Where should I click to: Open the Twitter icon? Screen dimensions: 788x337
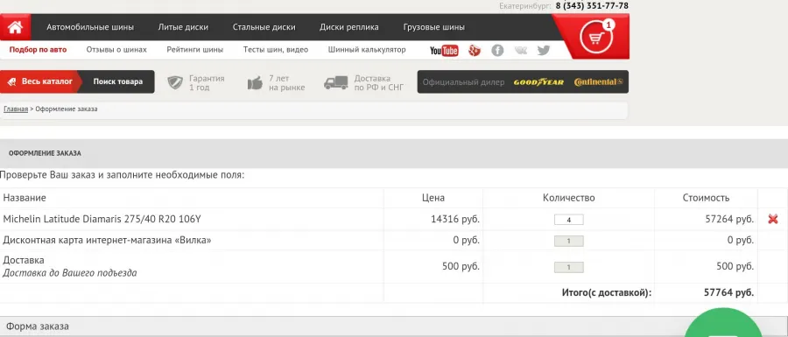543,50
